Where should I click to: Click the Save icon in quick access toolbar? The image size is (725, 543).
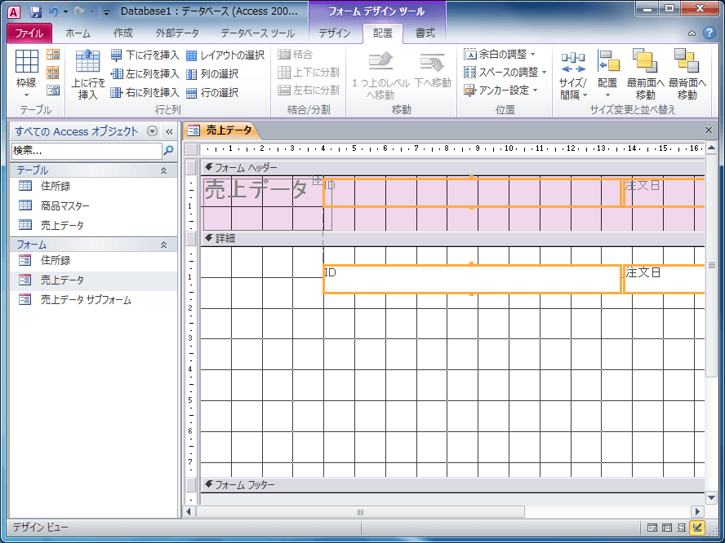click(36, 12)
